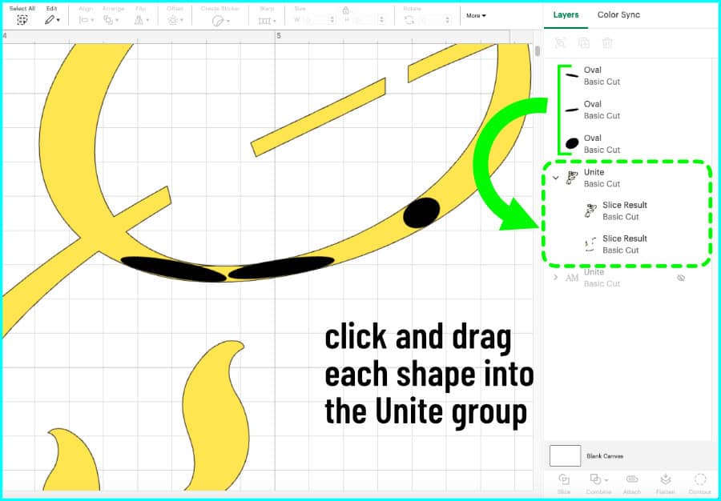This screenshot has width=721, height=501.
Task: Open the Edit pencil dropdown
Action: click(x=52, y=20)
